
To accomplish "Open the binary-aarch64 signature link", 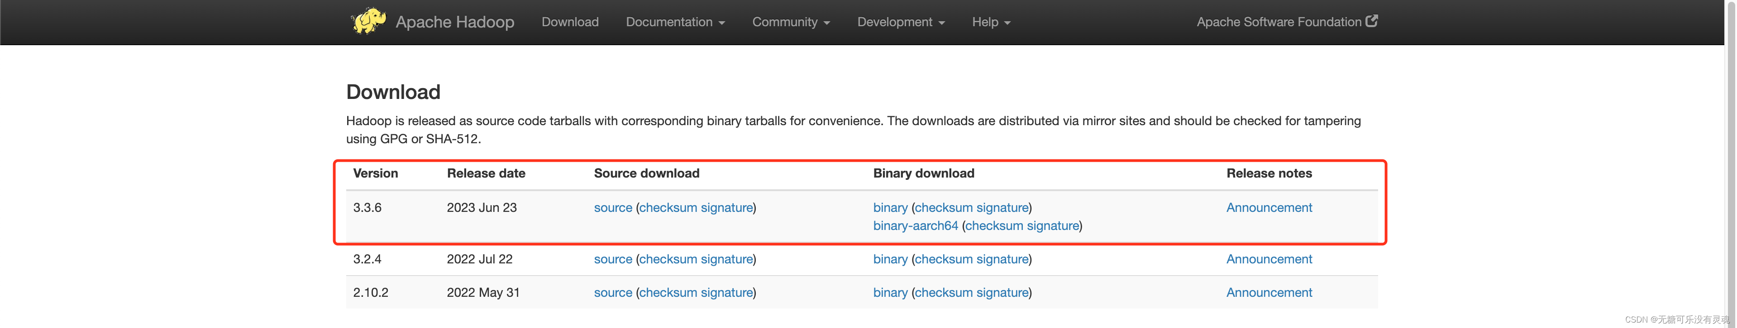I will tap(1053, 225).
